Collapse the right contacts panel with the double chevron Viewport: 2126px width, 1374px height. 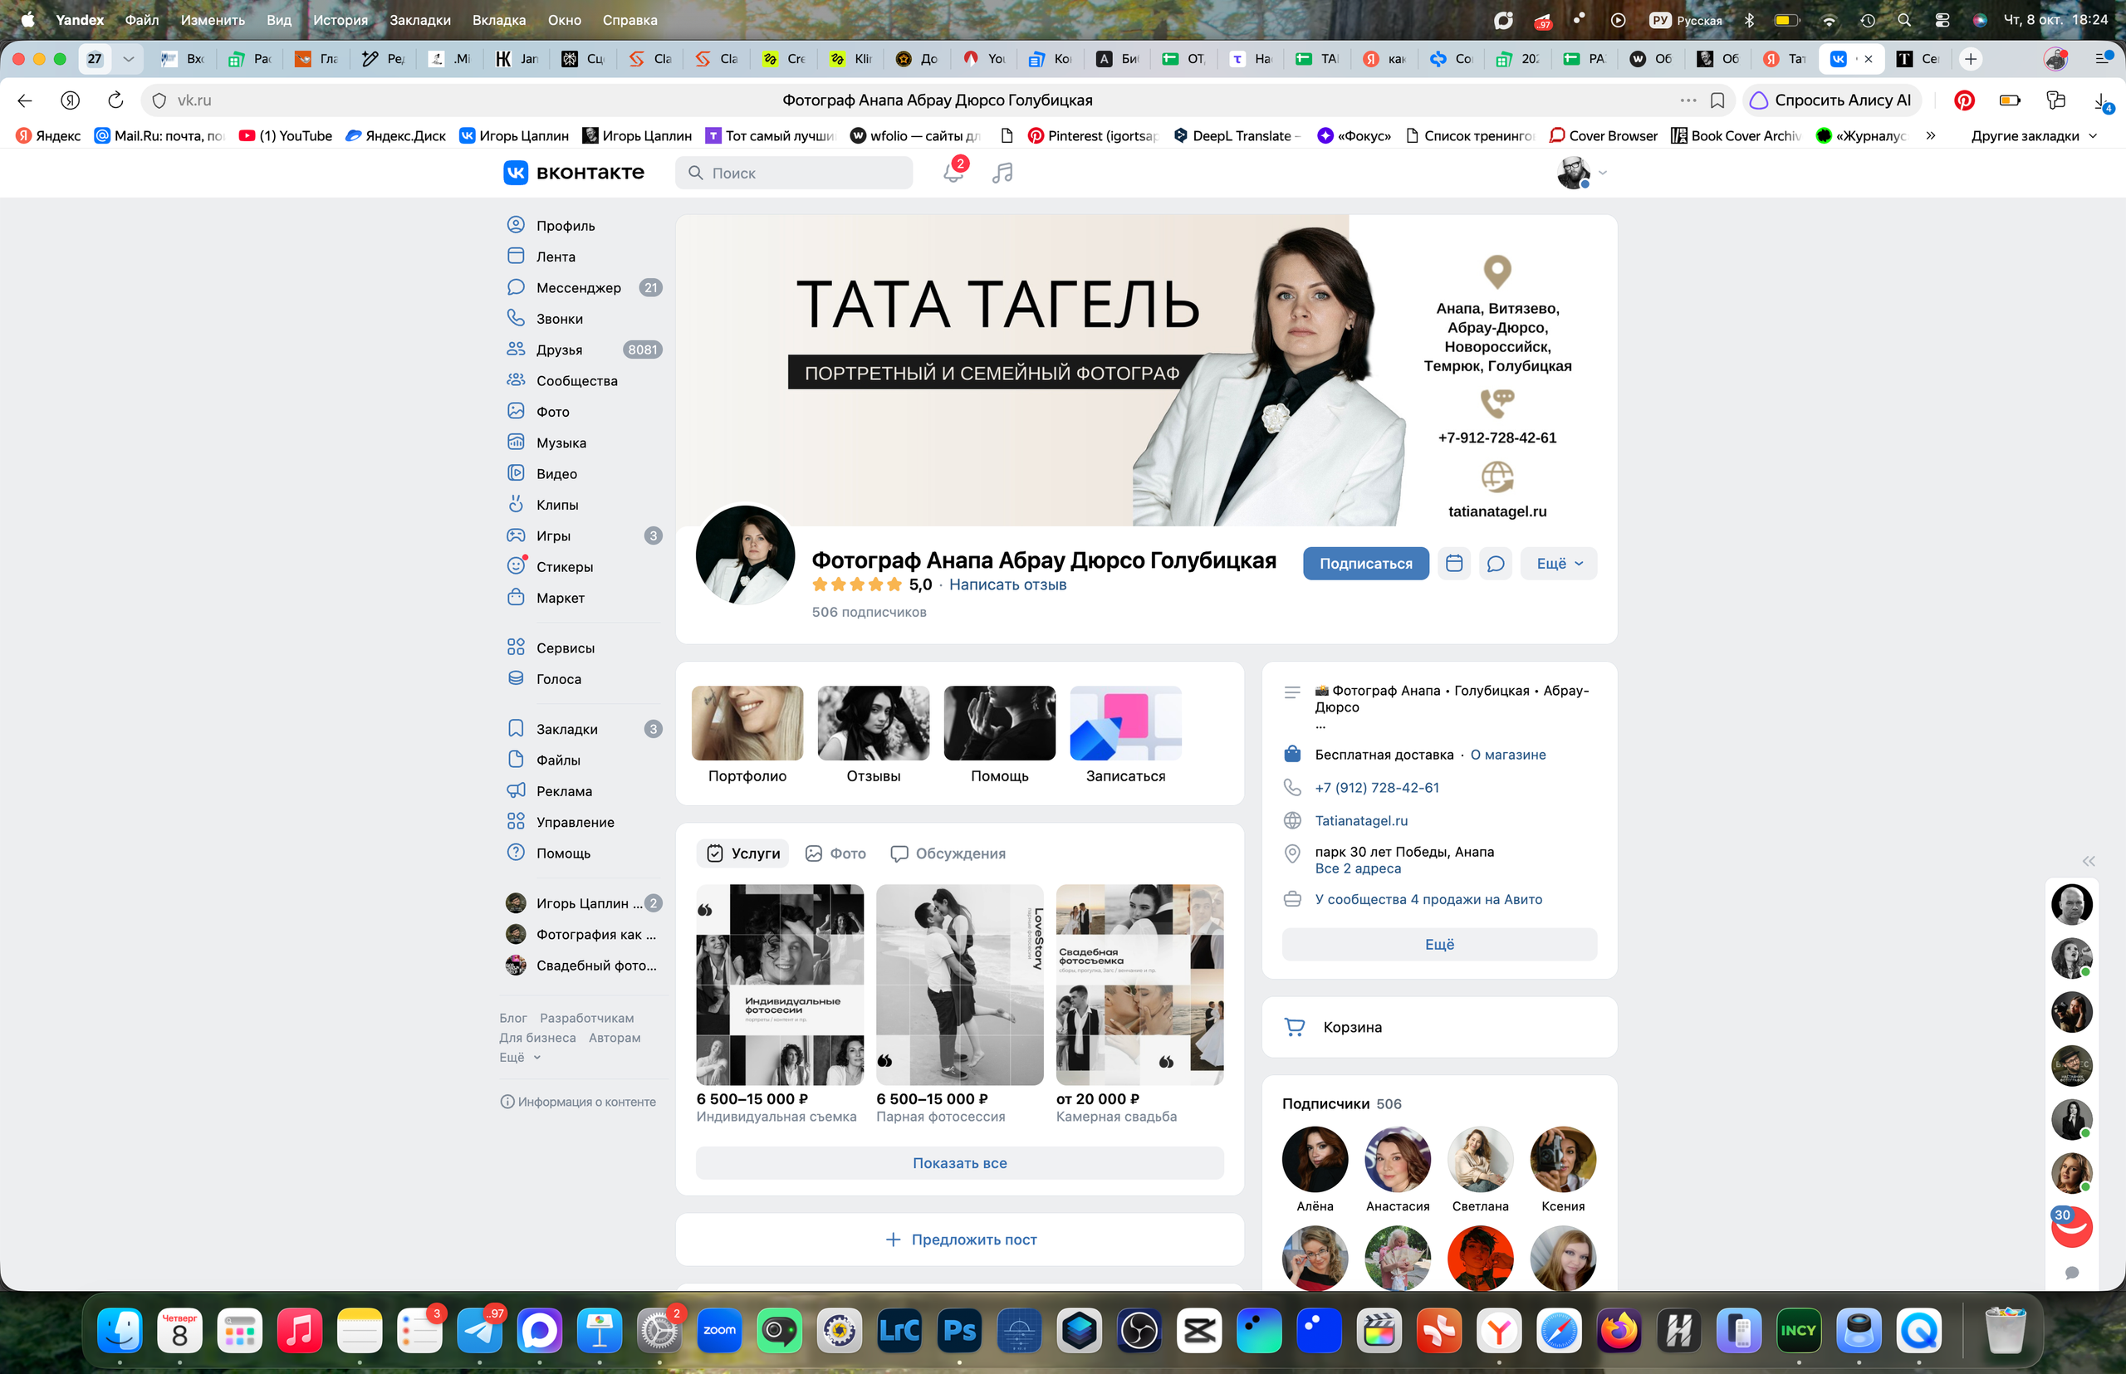point(2089,861)
